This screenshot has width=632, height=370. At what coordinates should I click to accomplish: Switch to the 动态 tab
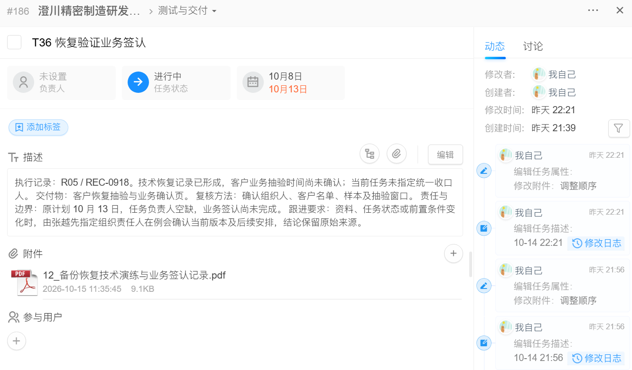click(x=495, y=46)
